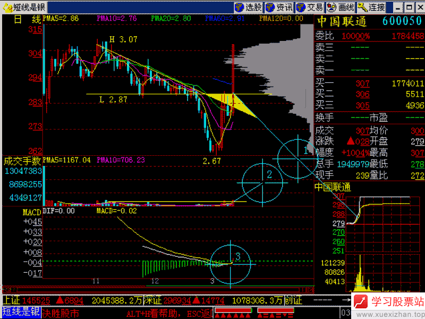Click the 现手 current volume 239
The height and width of the screenshot is (319, 425).
coord(363,175)
